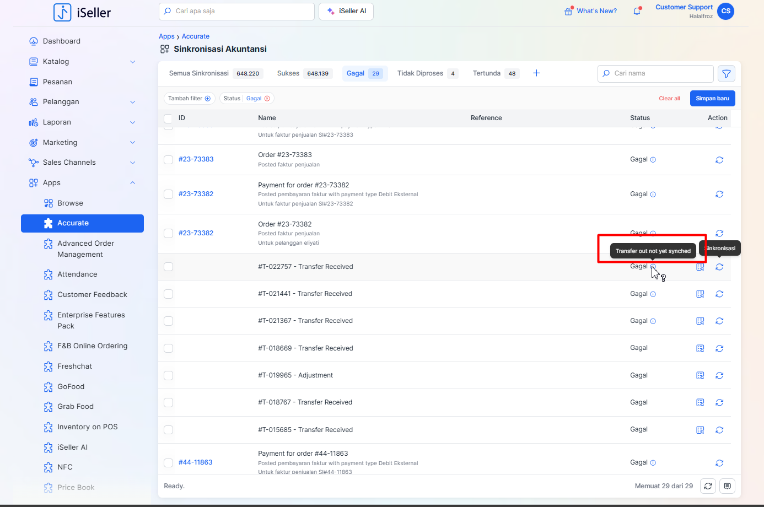This screenshot has height=507, width=764.
Task: Switch to Semua Sinkronisasi tab
Action: tap(216, 73)
